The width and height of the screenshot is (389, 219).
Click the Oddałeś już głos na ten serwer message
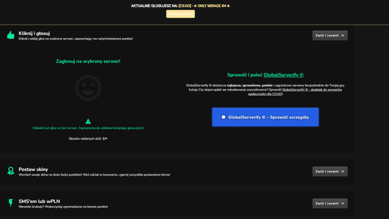coord(88,128)
